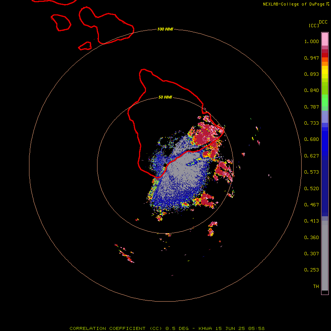Select the 0.520 scale value
The width and height of the screenshot is (331, 331).
click(312, 189)
